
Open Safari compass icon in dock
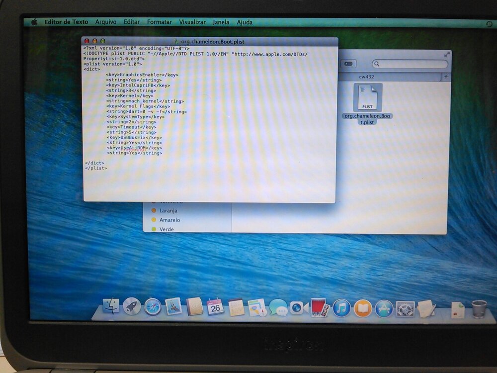(x=153, y=307)
